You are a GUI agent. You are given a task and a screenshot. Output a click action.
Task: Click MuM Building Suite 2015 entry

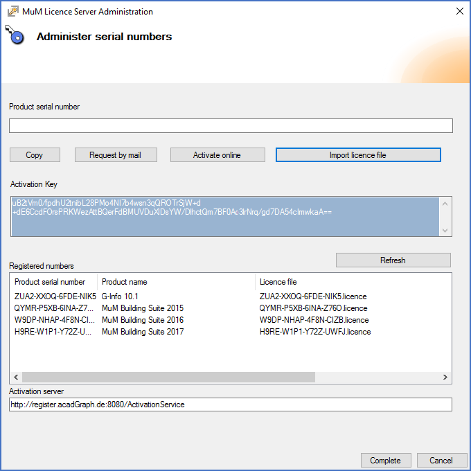click(143, 308)
